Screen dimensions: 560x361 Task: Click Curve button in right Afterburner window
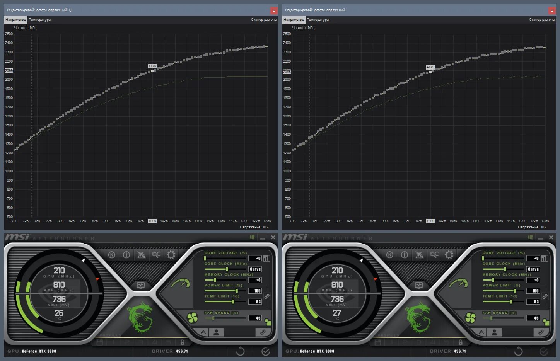click(x=533, y=269)
